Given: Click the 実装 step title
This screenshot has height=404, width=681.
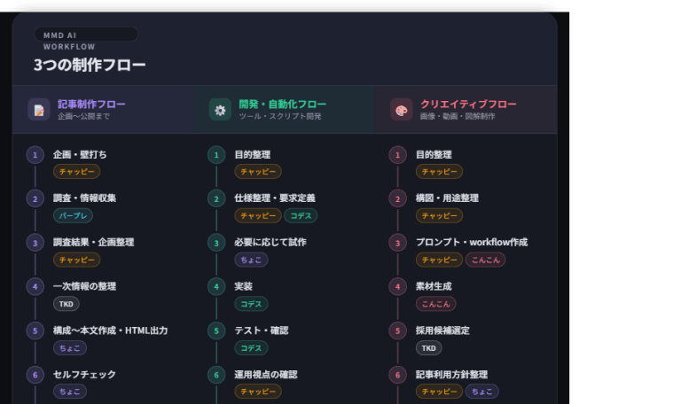Looking at the screenshot, I should (244, 286).
